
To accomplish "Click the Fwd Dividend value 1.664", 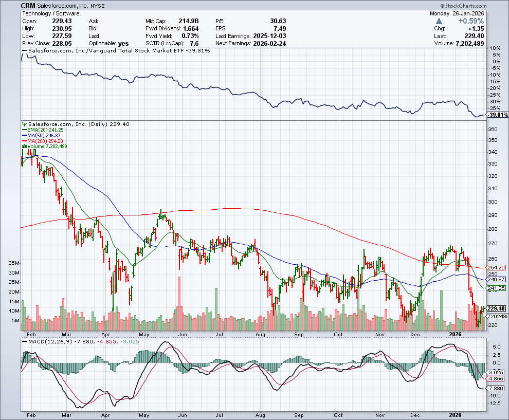I will pyautogui.click(x=191, y=28).
